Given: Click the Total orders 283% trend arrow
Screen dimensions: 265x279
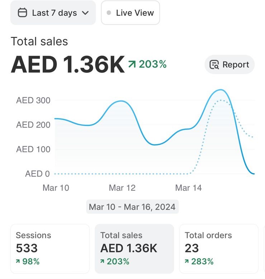Looking at the screenshot, I should (x=187, y=262).
